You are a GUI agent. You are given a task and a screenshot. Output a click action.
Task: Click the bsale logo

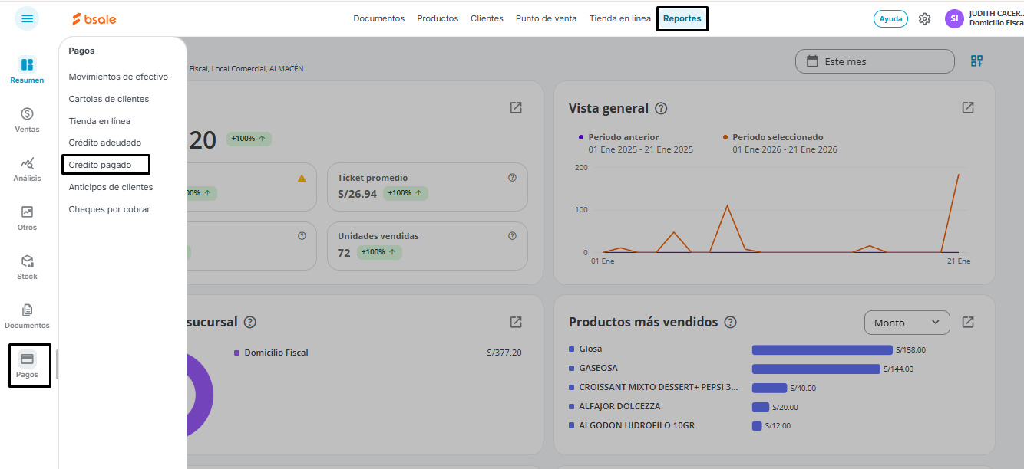pyautogui.click(x=94, y=18)
